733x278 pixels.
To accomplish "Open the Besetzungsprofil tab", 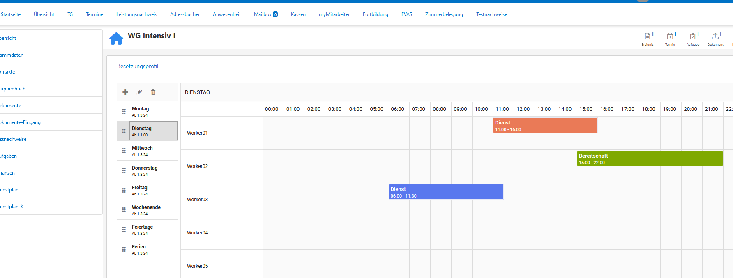I will click(138, 66).
